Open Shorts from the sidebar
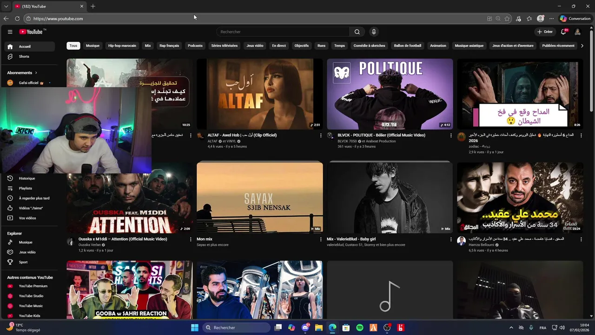This screenshot has height=335, width=595. click(30, 56)
